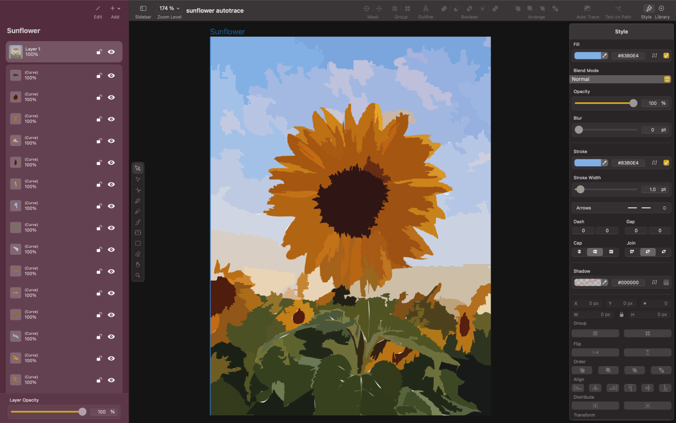This screenshot has height=423, width=676.
Task: Click the left Group panel button
Action: [x=595, y=334]
